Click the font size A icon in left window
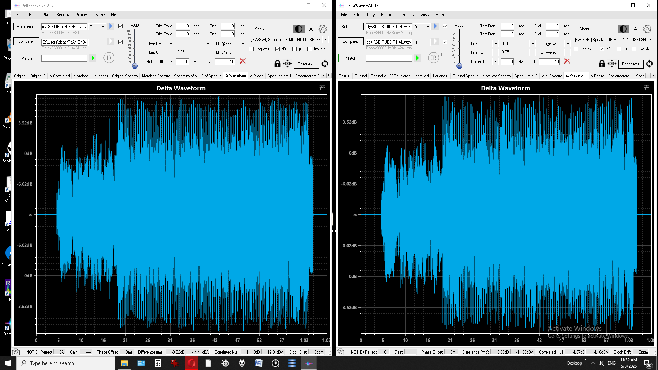This screenshot has height=370, width=658. point(311,29)
